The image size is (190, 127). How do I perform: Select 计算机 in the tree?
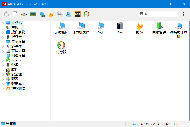point(16,23)
